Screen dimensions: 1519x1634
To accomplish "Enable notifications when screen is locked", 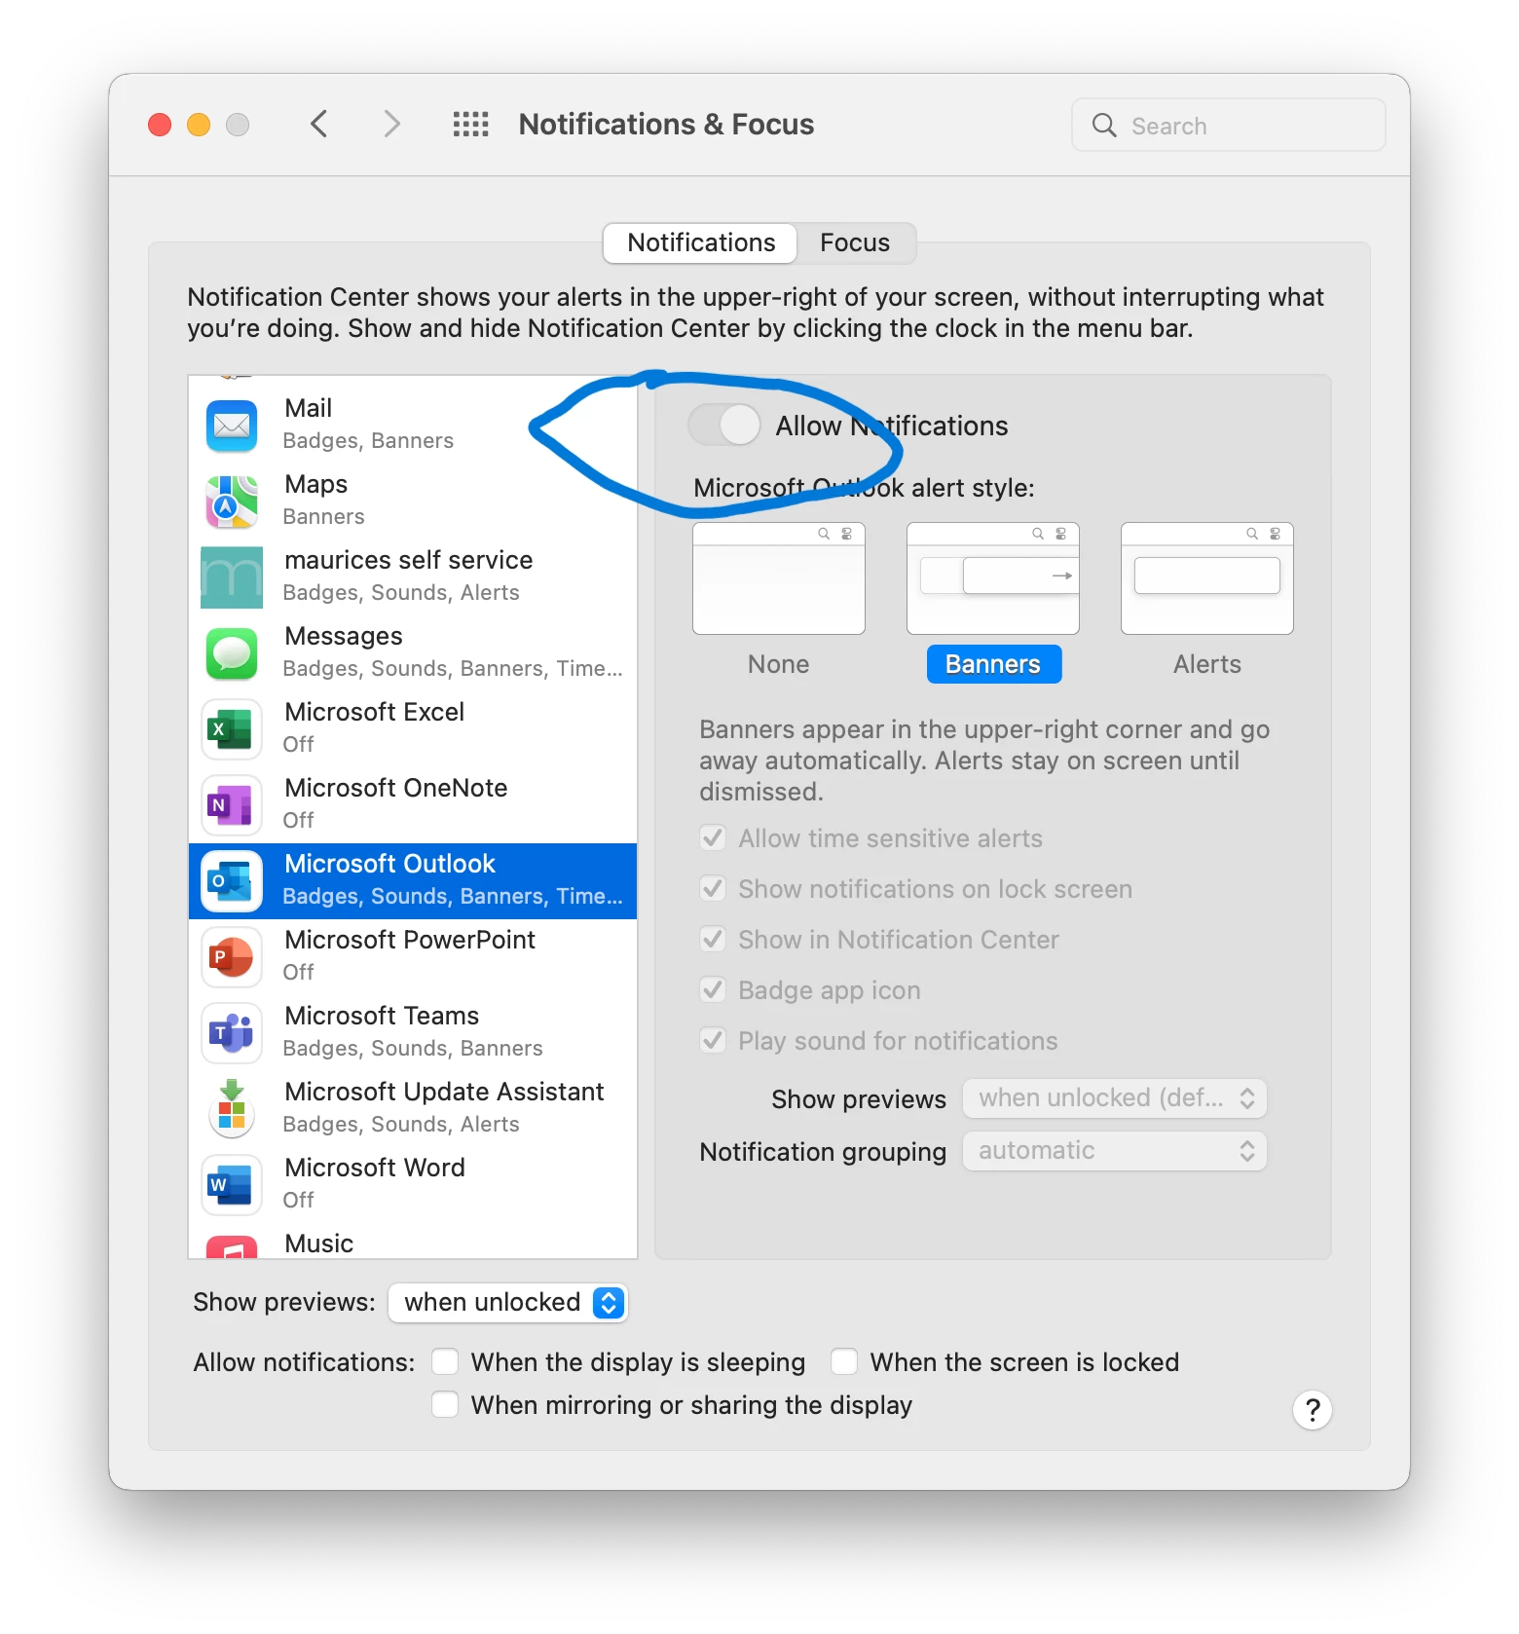I will (844, 1361).
